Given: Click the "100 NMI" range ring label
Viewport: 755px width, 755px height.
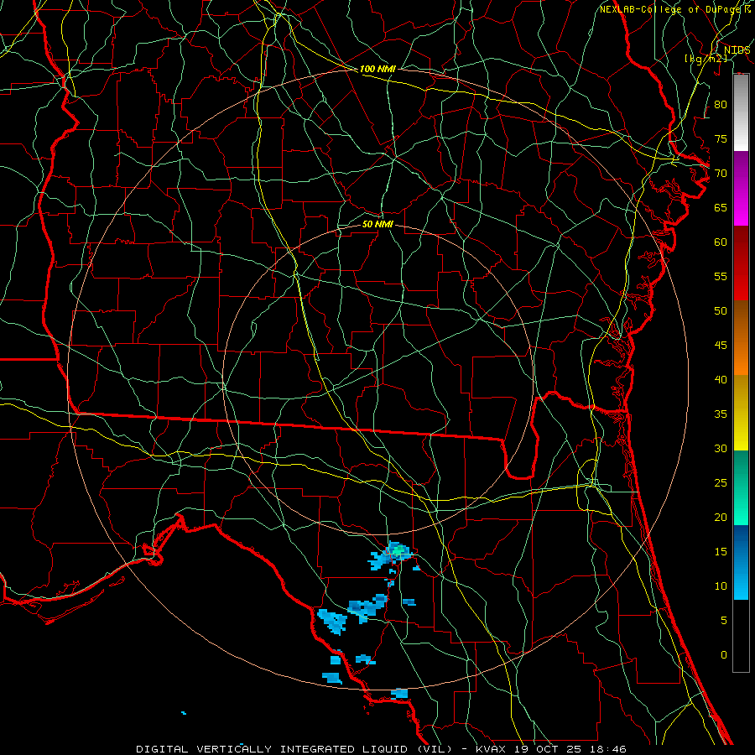Looking at the screenshot, I should 377,69.
